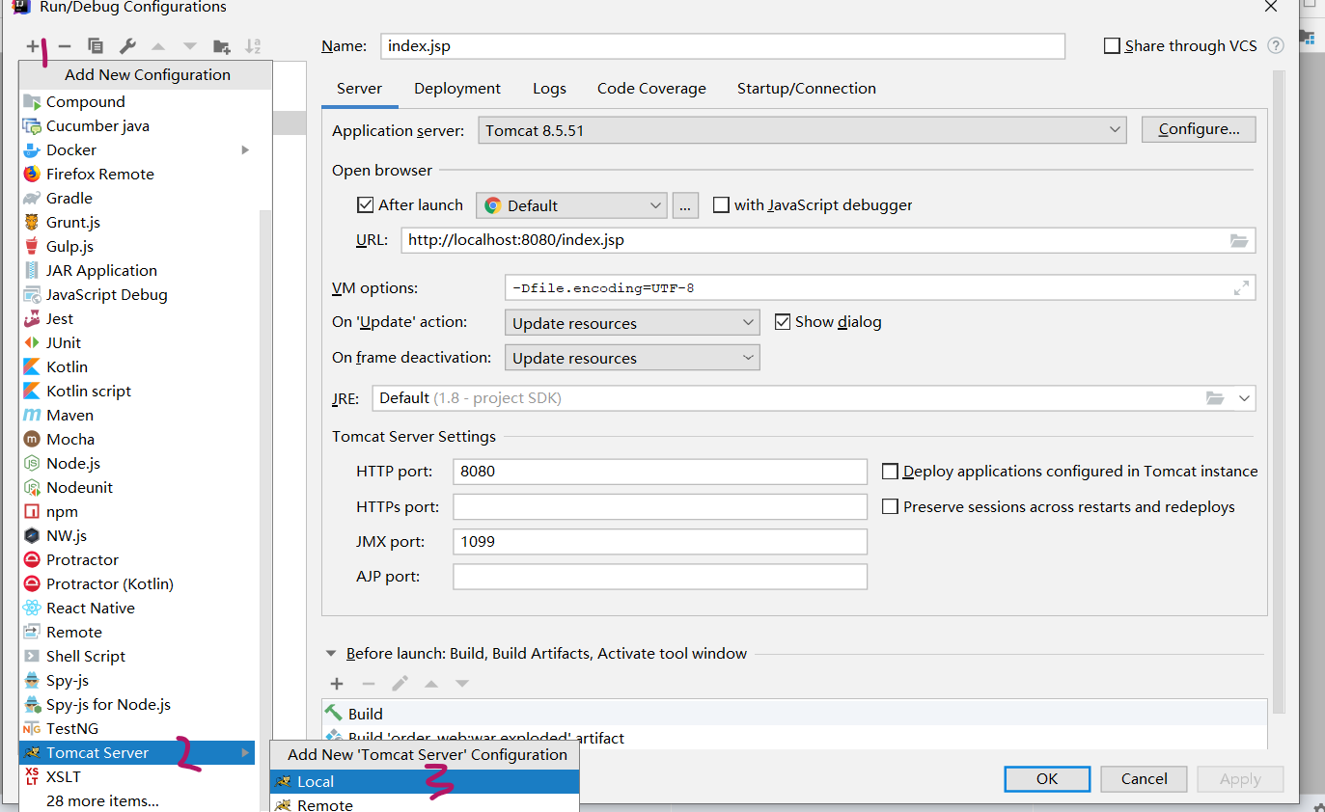The height and width of the screenshot is (812, 1325).
Task: Show 28 more items in the list
Action: (102, 800)
